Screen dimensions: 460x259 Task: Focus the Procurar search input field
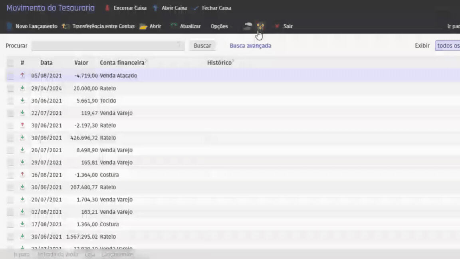[x=108, y=46]
